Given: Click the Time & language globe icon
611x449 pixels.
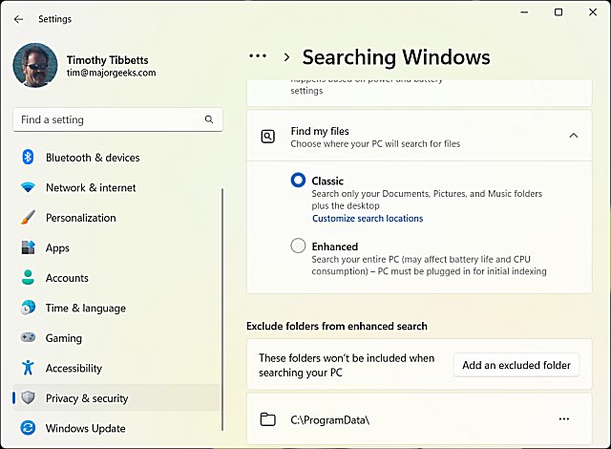Looking at the screenshot, I should 28,309.
